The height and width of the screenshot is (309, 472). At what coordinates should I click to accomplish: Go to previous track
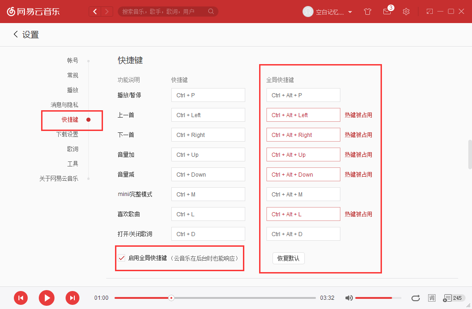coord(21,298)
